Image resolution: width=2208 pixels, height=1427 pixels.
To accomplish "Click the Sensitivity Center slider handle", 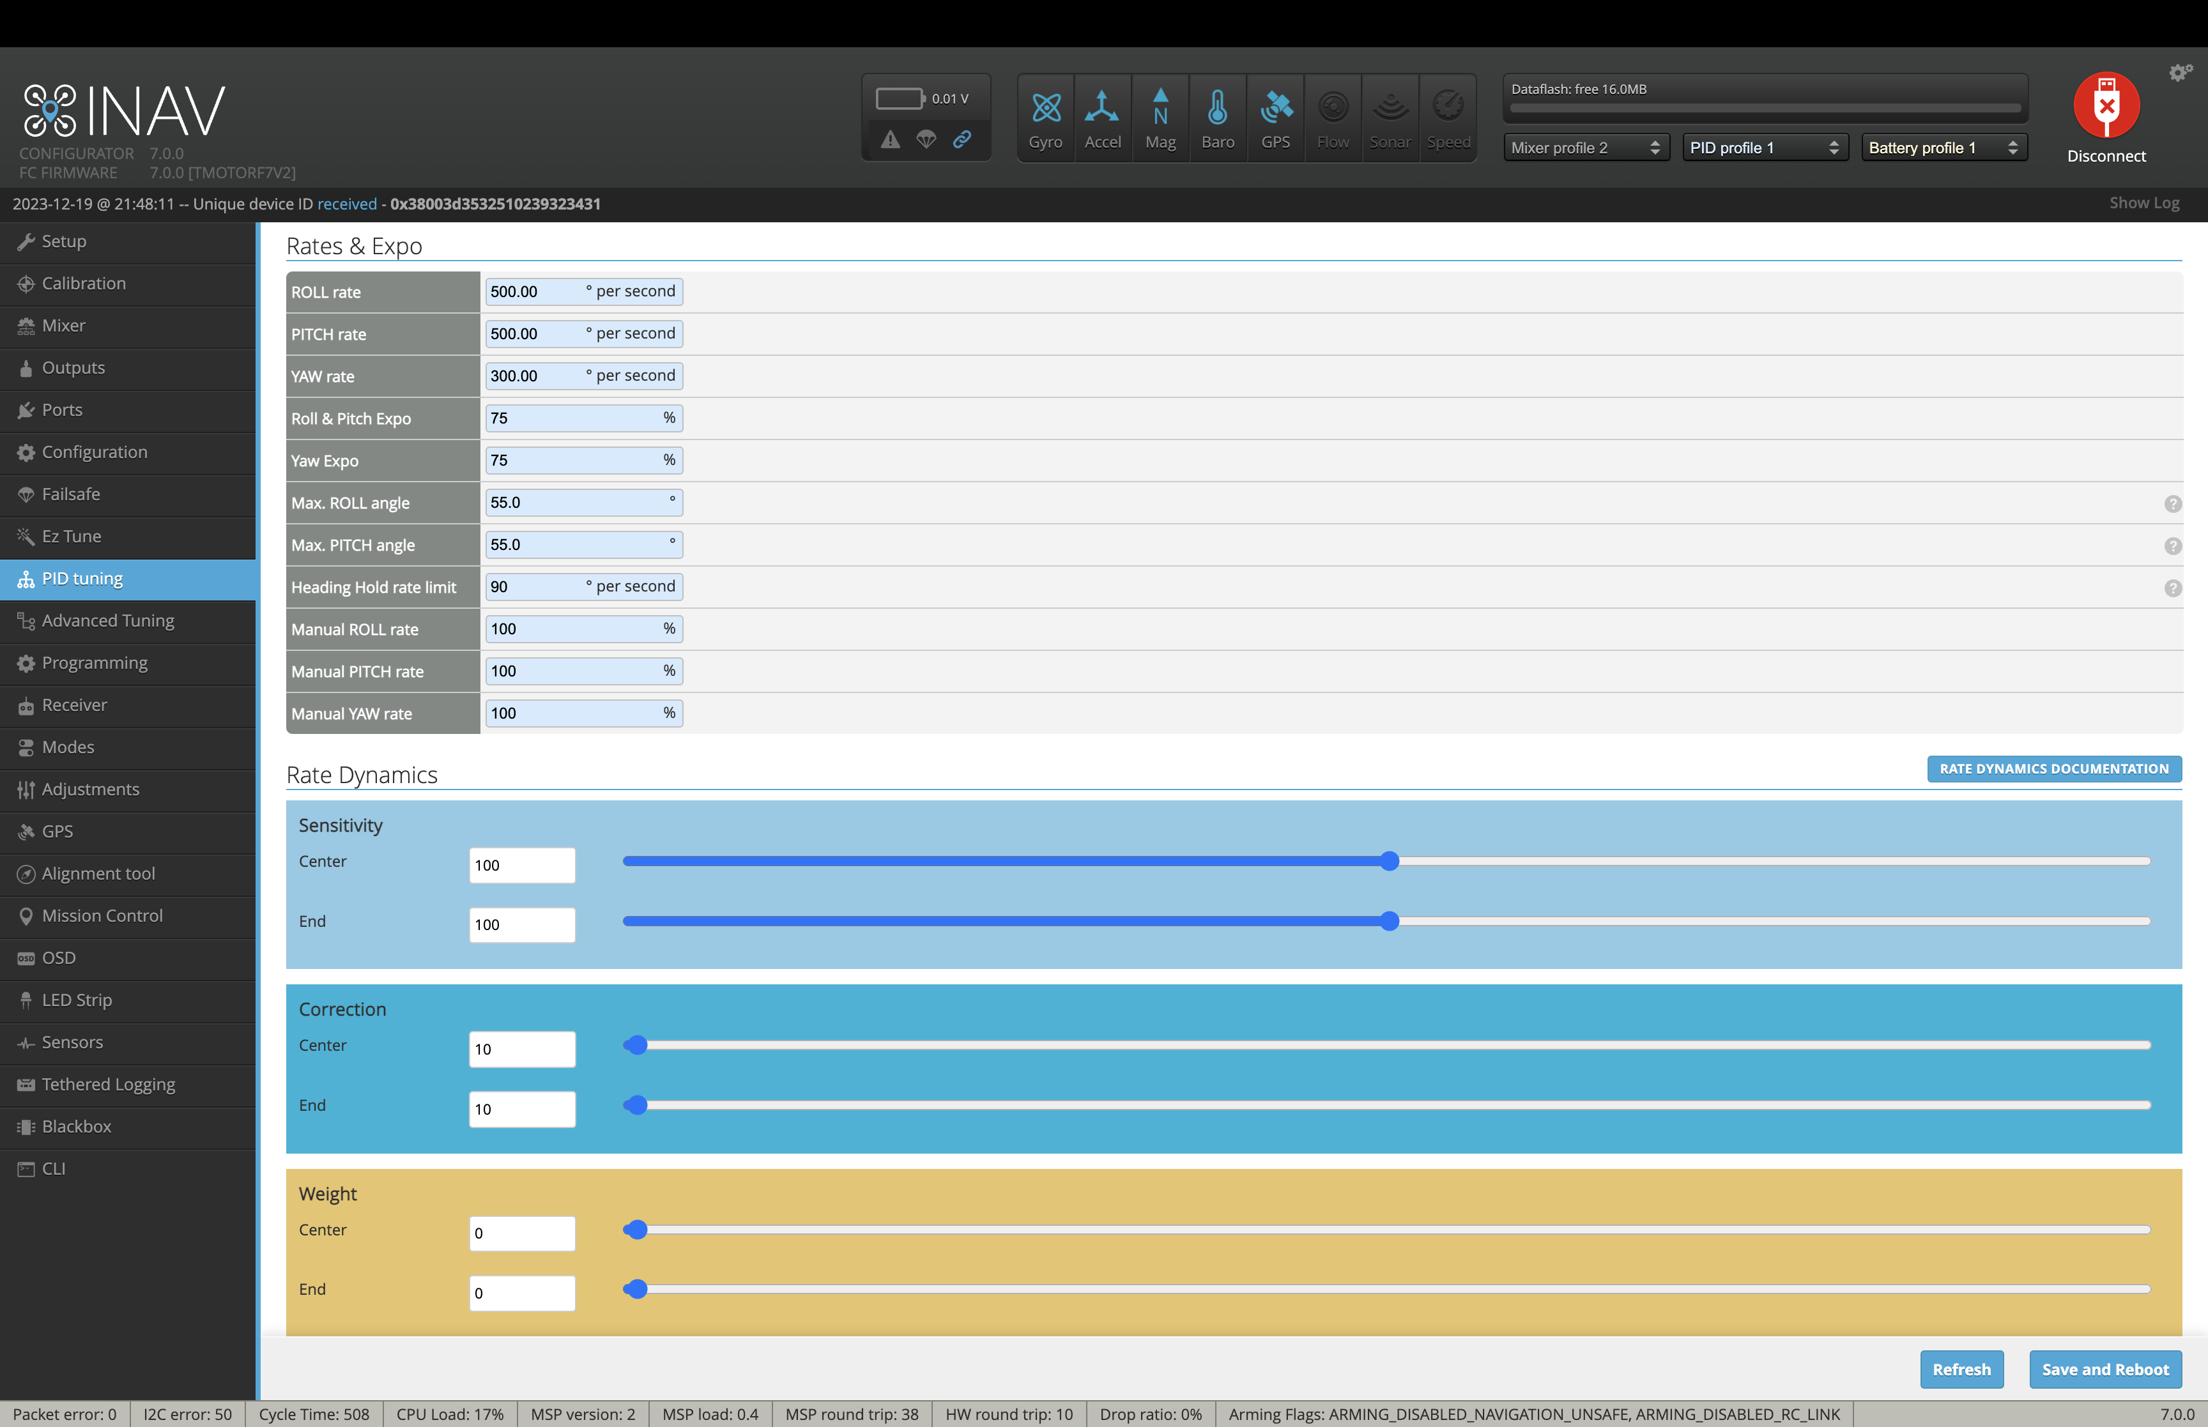I will coord(1389,862).
